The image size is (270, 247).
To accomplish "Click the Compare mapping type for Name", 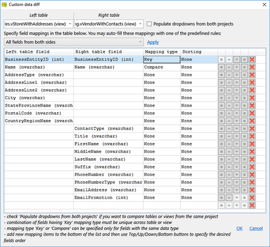I will tap(161, 67).
